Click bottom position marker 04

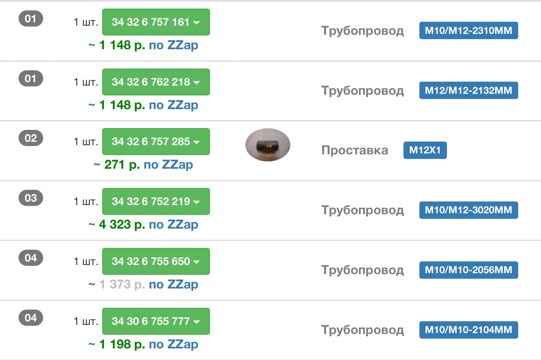coord(31,318)
